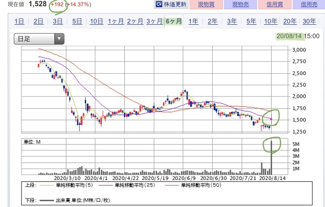Click the 2020/7/21 date axis label
This screenshot has width=325, height=207.
pyautogui.click(x=243, y=178)
